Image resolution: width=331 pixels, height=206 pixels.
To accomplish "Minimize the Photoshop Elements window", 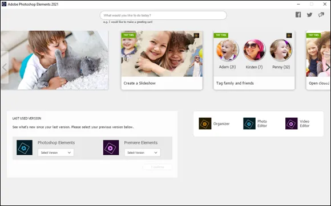I will click(x=298, y=4).
